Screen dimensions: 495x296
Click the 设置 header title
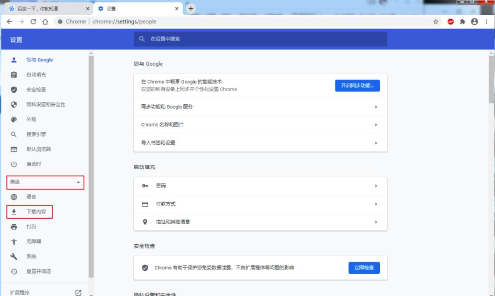16,40
